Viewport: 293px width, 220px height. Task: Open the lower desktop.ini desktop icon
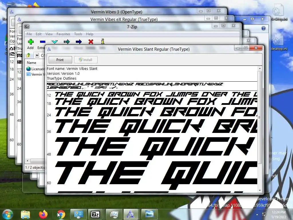pyautogui.click(x=279, y=41)
